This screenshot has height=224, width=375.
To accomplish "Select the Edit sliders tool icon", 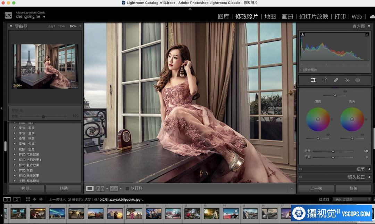I will tap(313, 80).
